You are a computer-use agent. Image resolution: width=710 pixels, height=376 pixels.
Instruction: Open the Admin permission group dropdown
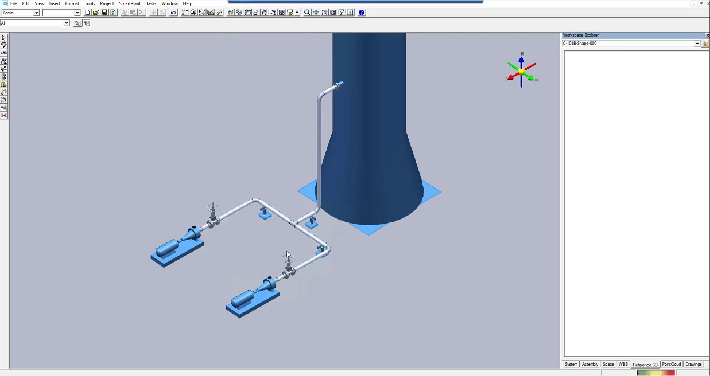click(x=37, y=13)
